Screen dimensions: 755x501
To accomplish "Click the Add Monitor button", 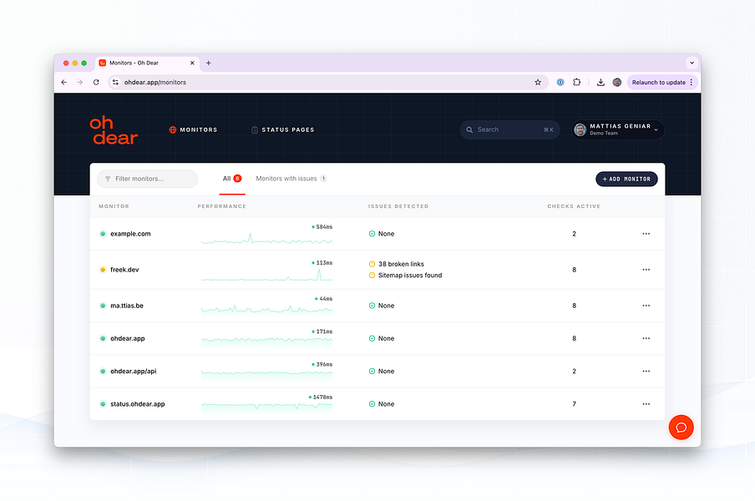I will (x=626, y=179).
